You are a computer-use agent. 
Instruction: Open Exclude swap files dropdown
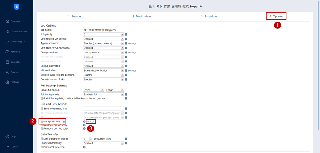[103, 75]
